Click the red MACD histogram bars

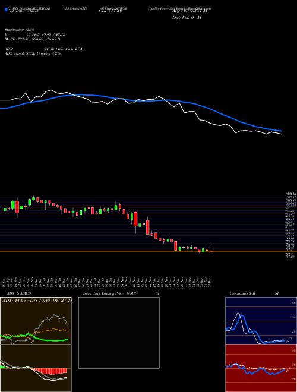[x=50, y=371]
